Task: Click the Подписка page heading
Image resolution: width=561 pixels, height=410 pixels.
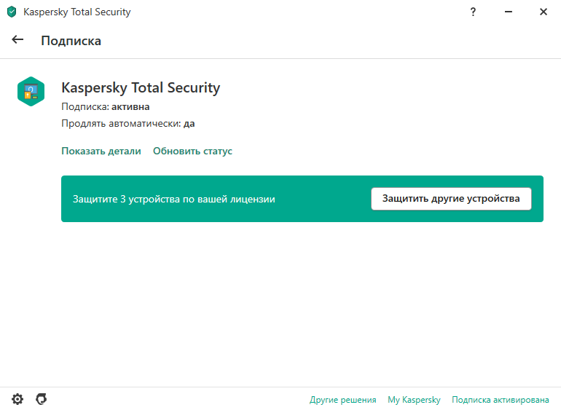Action: coord(71,41)
